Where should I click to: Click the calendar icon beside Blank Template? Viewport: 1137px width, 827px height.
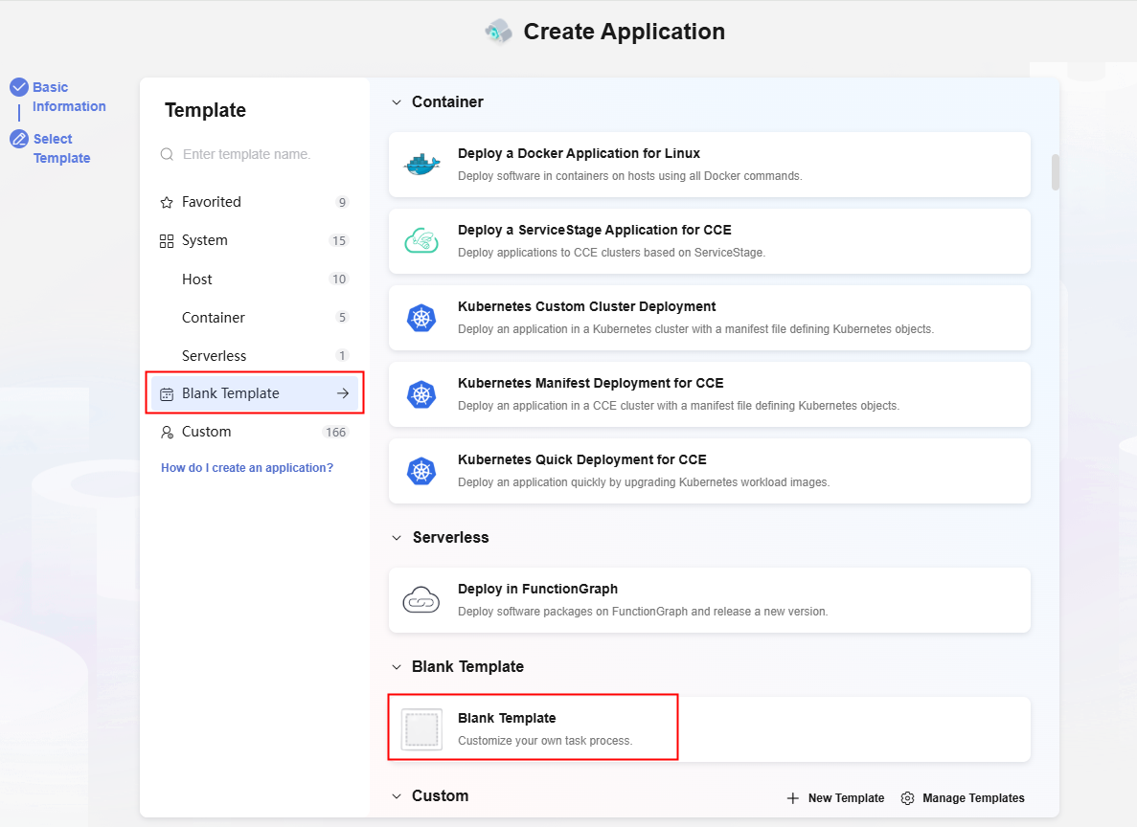pos(167,393)
